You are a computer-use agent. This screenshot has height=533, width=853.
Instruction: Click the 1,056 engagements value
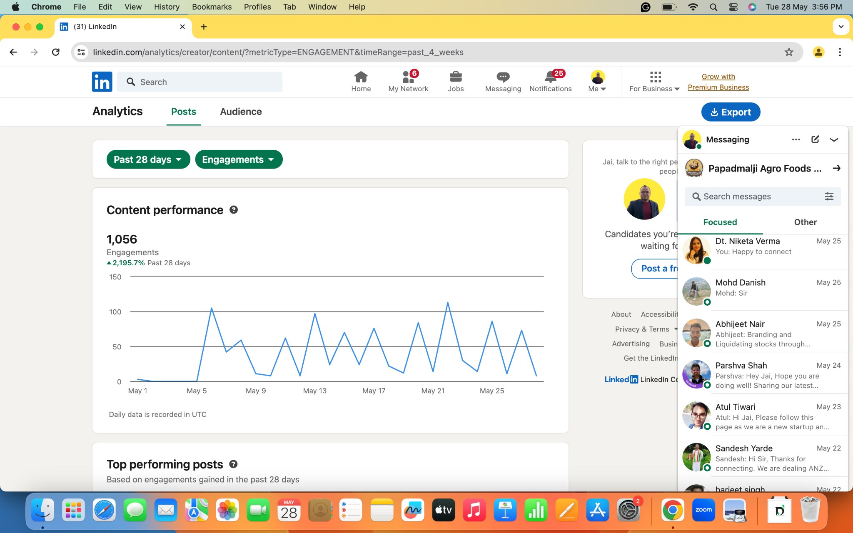click(x=122, y=239)
